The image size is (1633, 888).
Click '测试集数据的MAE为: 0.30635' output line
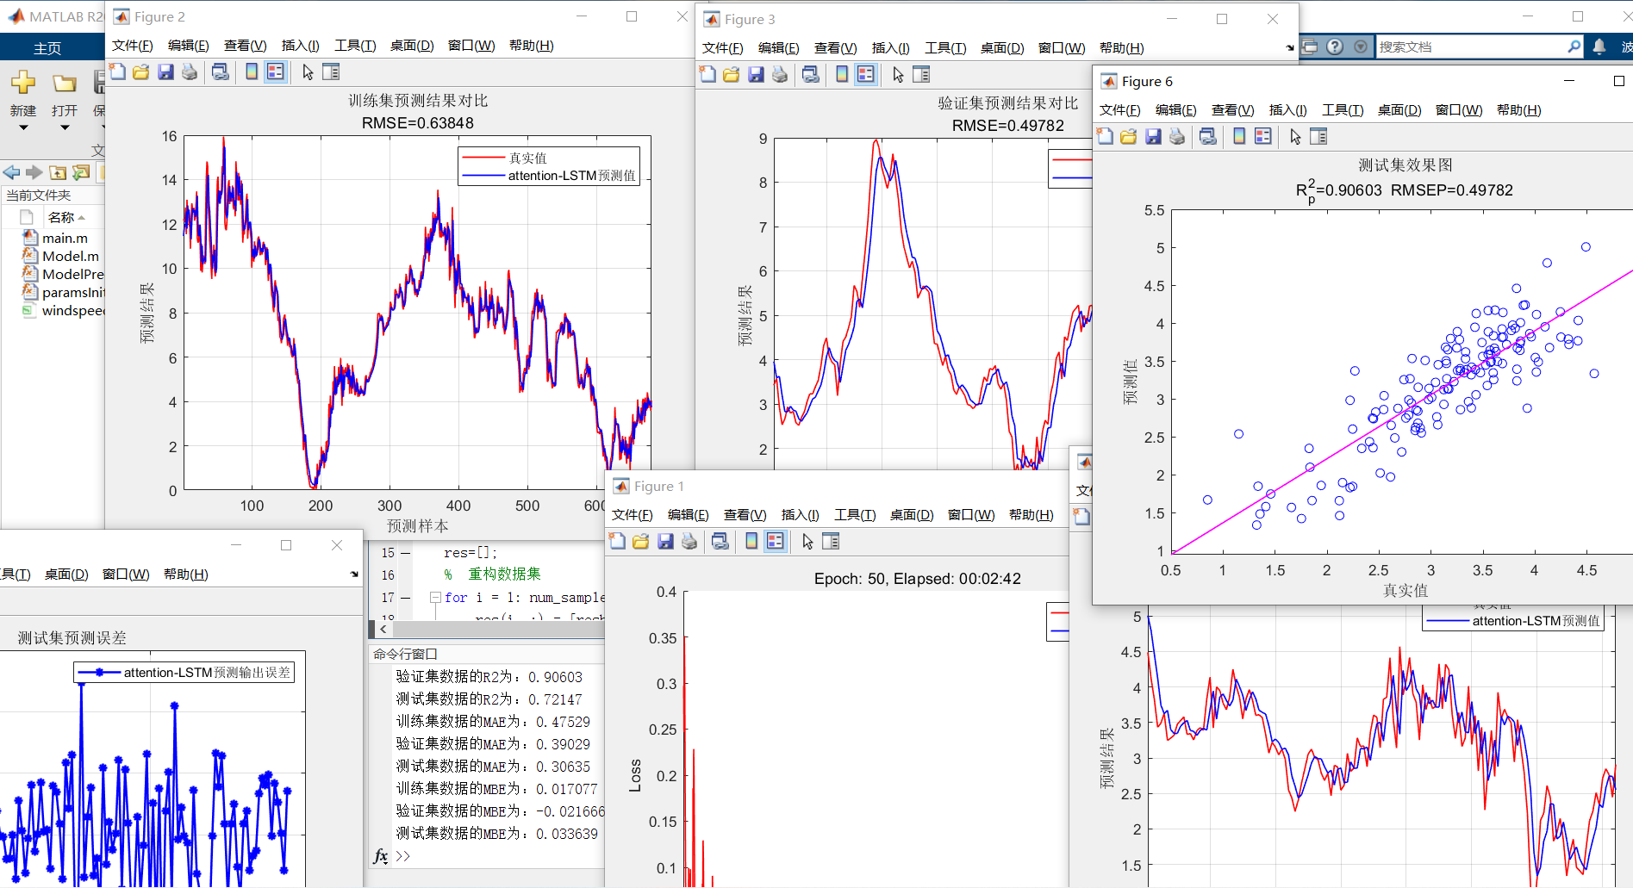tap(493, 767)
